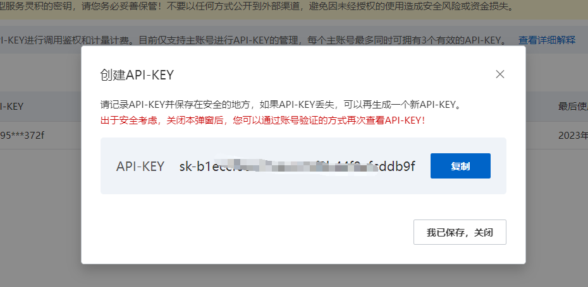
Task: Copy the key with the 复制 button
Action: (x=460, y=166)
